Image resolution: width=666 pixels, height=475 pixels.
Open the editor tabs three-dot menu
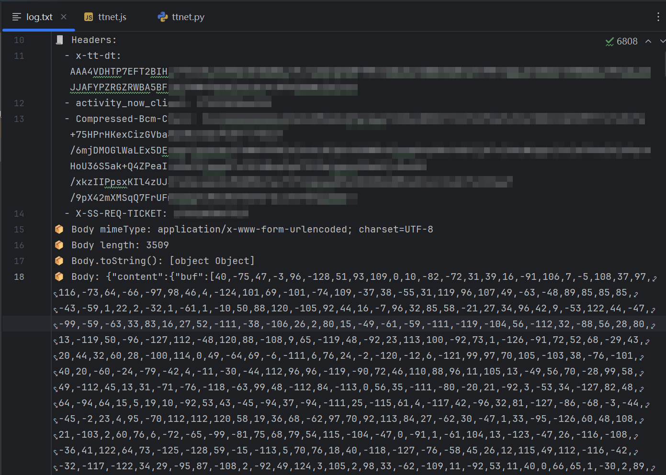tap(658, 17)
